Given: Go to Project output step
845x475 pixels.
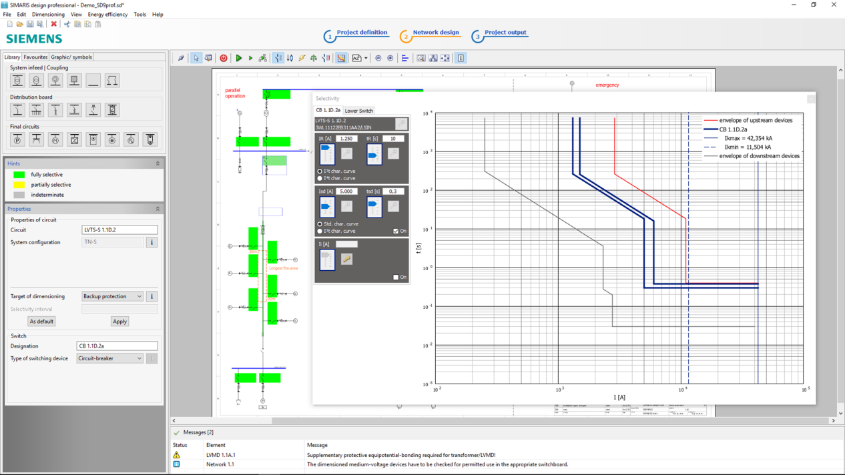Looking at the screenshot, I should coord(505,33).
